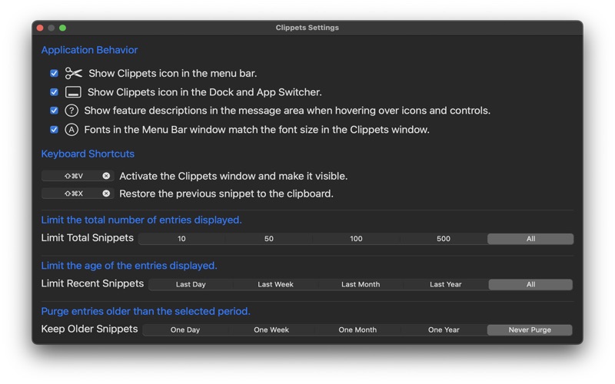Screen dimensions: 615x384
Task: Click the 'Keep Older Snippets' label
Action: click(89, 329)
